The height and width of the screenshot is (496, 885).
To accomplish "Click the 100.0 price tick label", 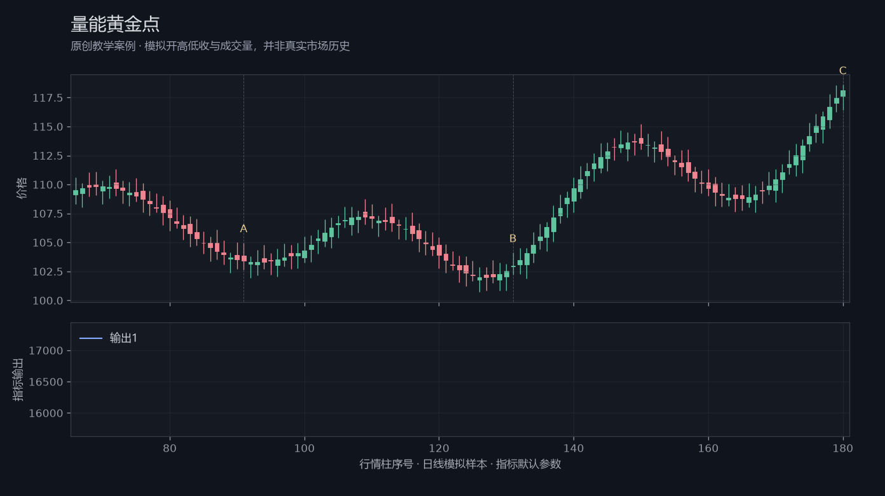I will tap(48, 301).
